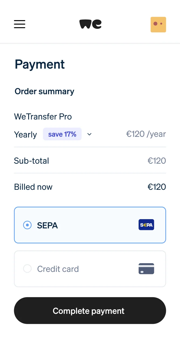Select the SEPA radio button
Image resolution: width=180 pixels, height=354 pixels.
27,225
